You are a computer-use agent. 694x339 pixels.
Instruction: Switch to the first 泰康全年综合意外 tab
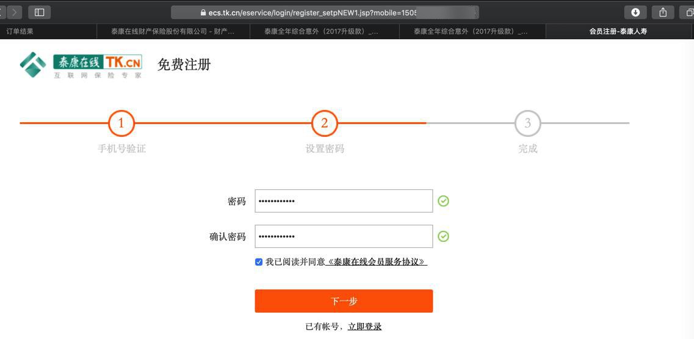click(x=325, y=32)
